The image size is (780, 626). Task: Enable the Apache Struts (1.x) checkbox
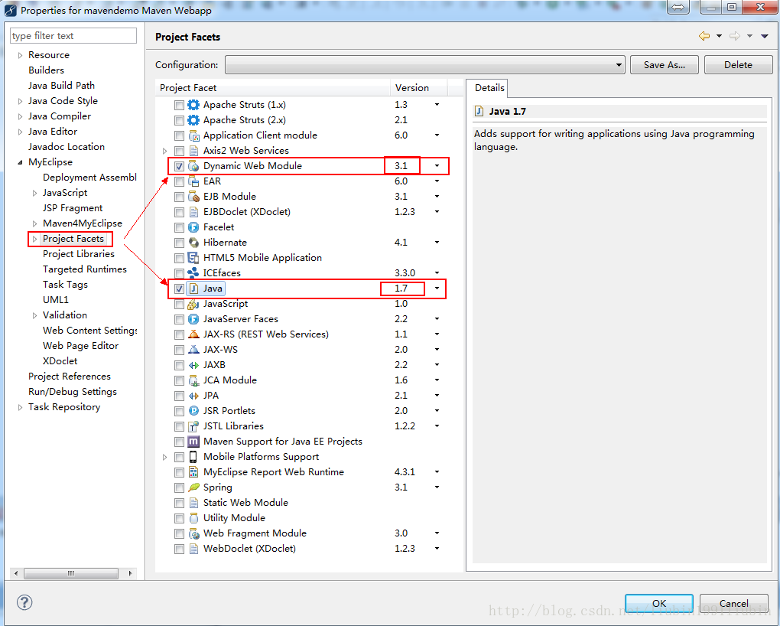tap(179, 105)
